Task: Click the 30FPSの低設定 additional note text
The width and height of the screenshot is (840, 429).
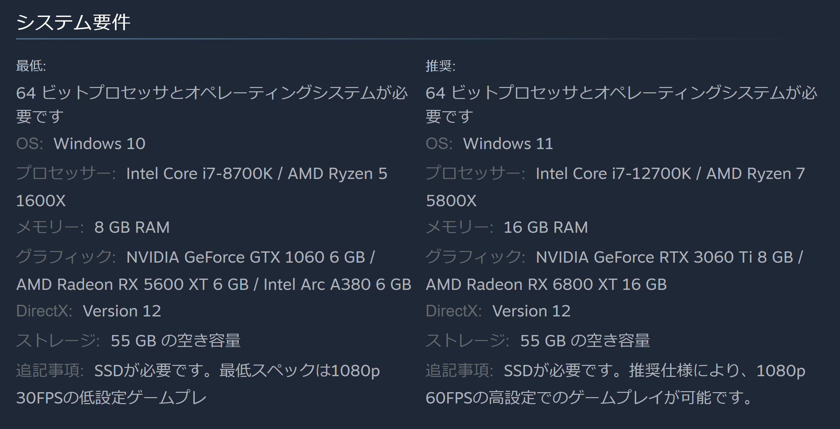Action: pos(111,398)
